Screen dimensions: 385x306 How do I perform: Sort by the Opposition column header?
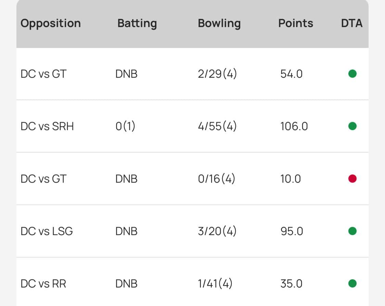click(x=51, y=23)
